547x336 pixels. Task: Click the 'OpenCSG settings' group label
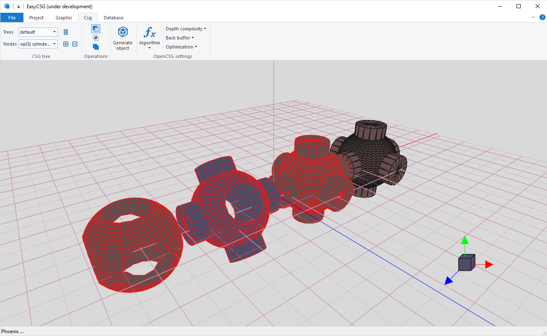pos(173,56)
